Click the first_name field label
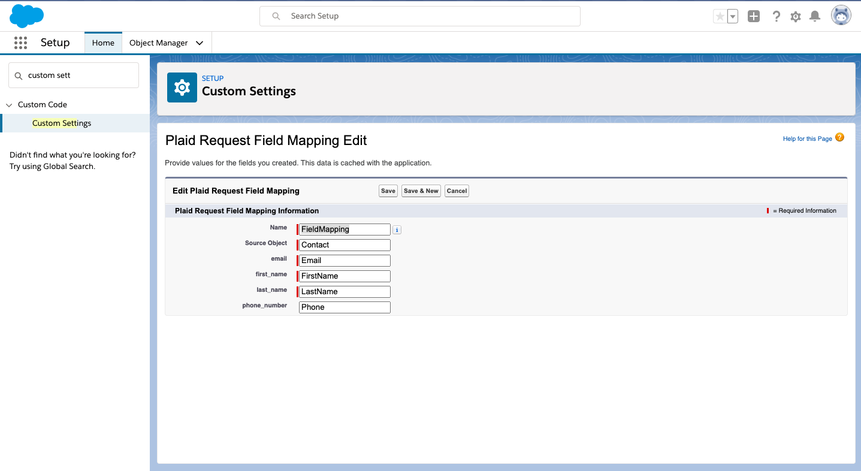This screenshot has height=471, width=861. (x=271, y=274)
